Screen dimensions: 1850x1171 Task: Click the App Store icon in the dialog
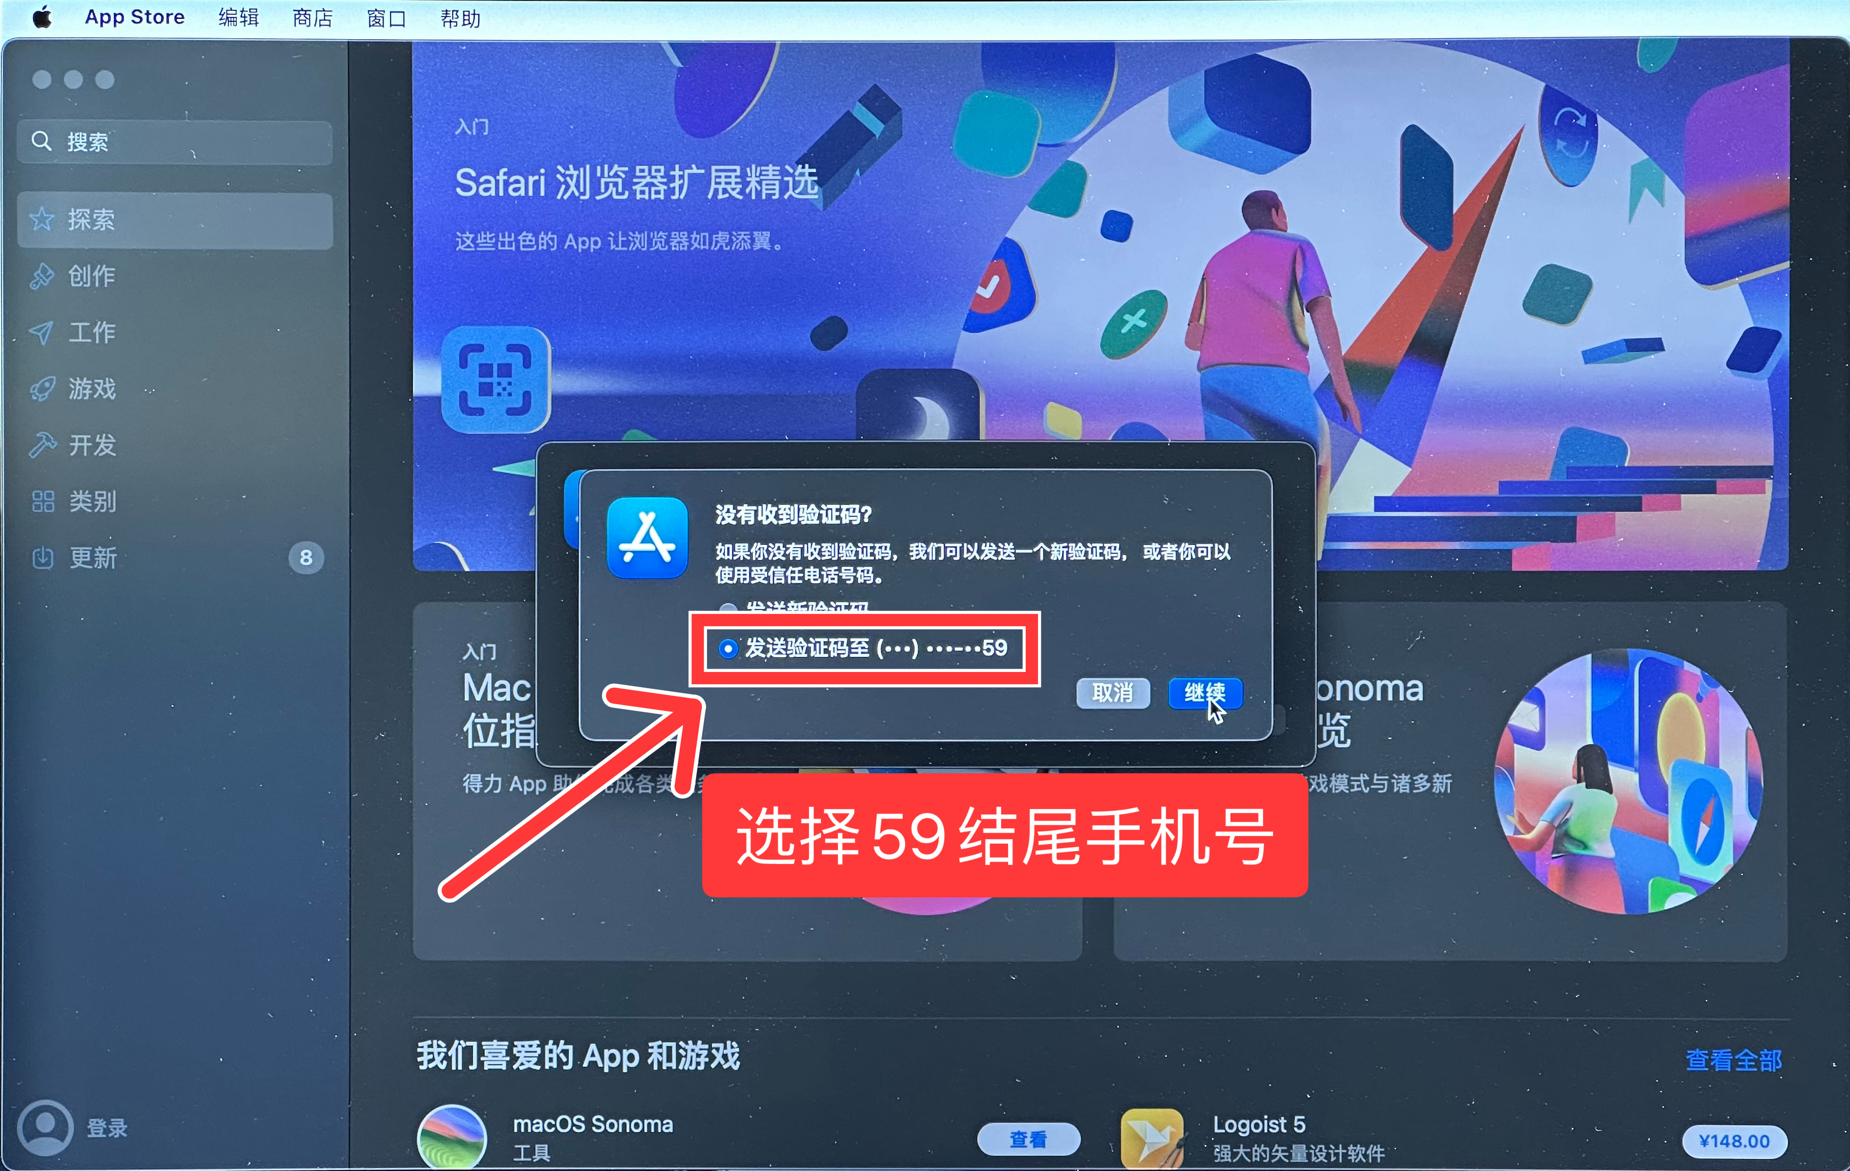tap(647, 537)
